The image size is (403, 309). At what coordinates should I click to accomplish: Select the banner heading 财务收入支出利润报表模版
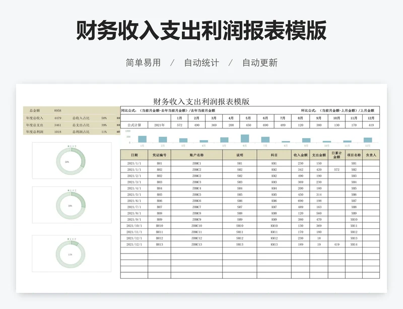(x=201, y=31)
